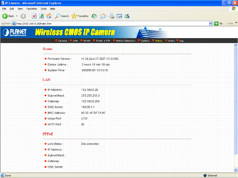Open the Mail options dropdown arrow
238x178 pixels.
pyautogui.click(x=107, y=16)
